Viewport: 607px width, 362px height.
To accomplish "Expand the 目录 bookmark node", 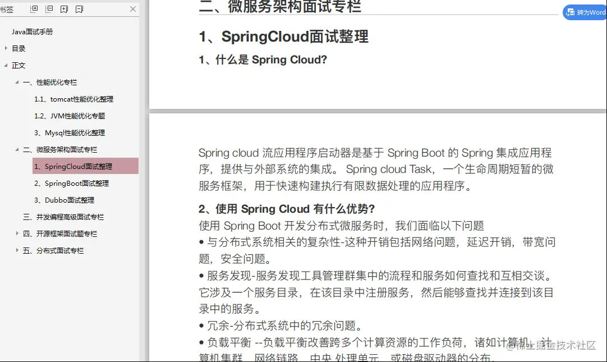I will point(6,48).
